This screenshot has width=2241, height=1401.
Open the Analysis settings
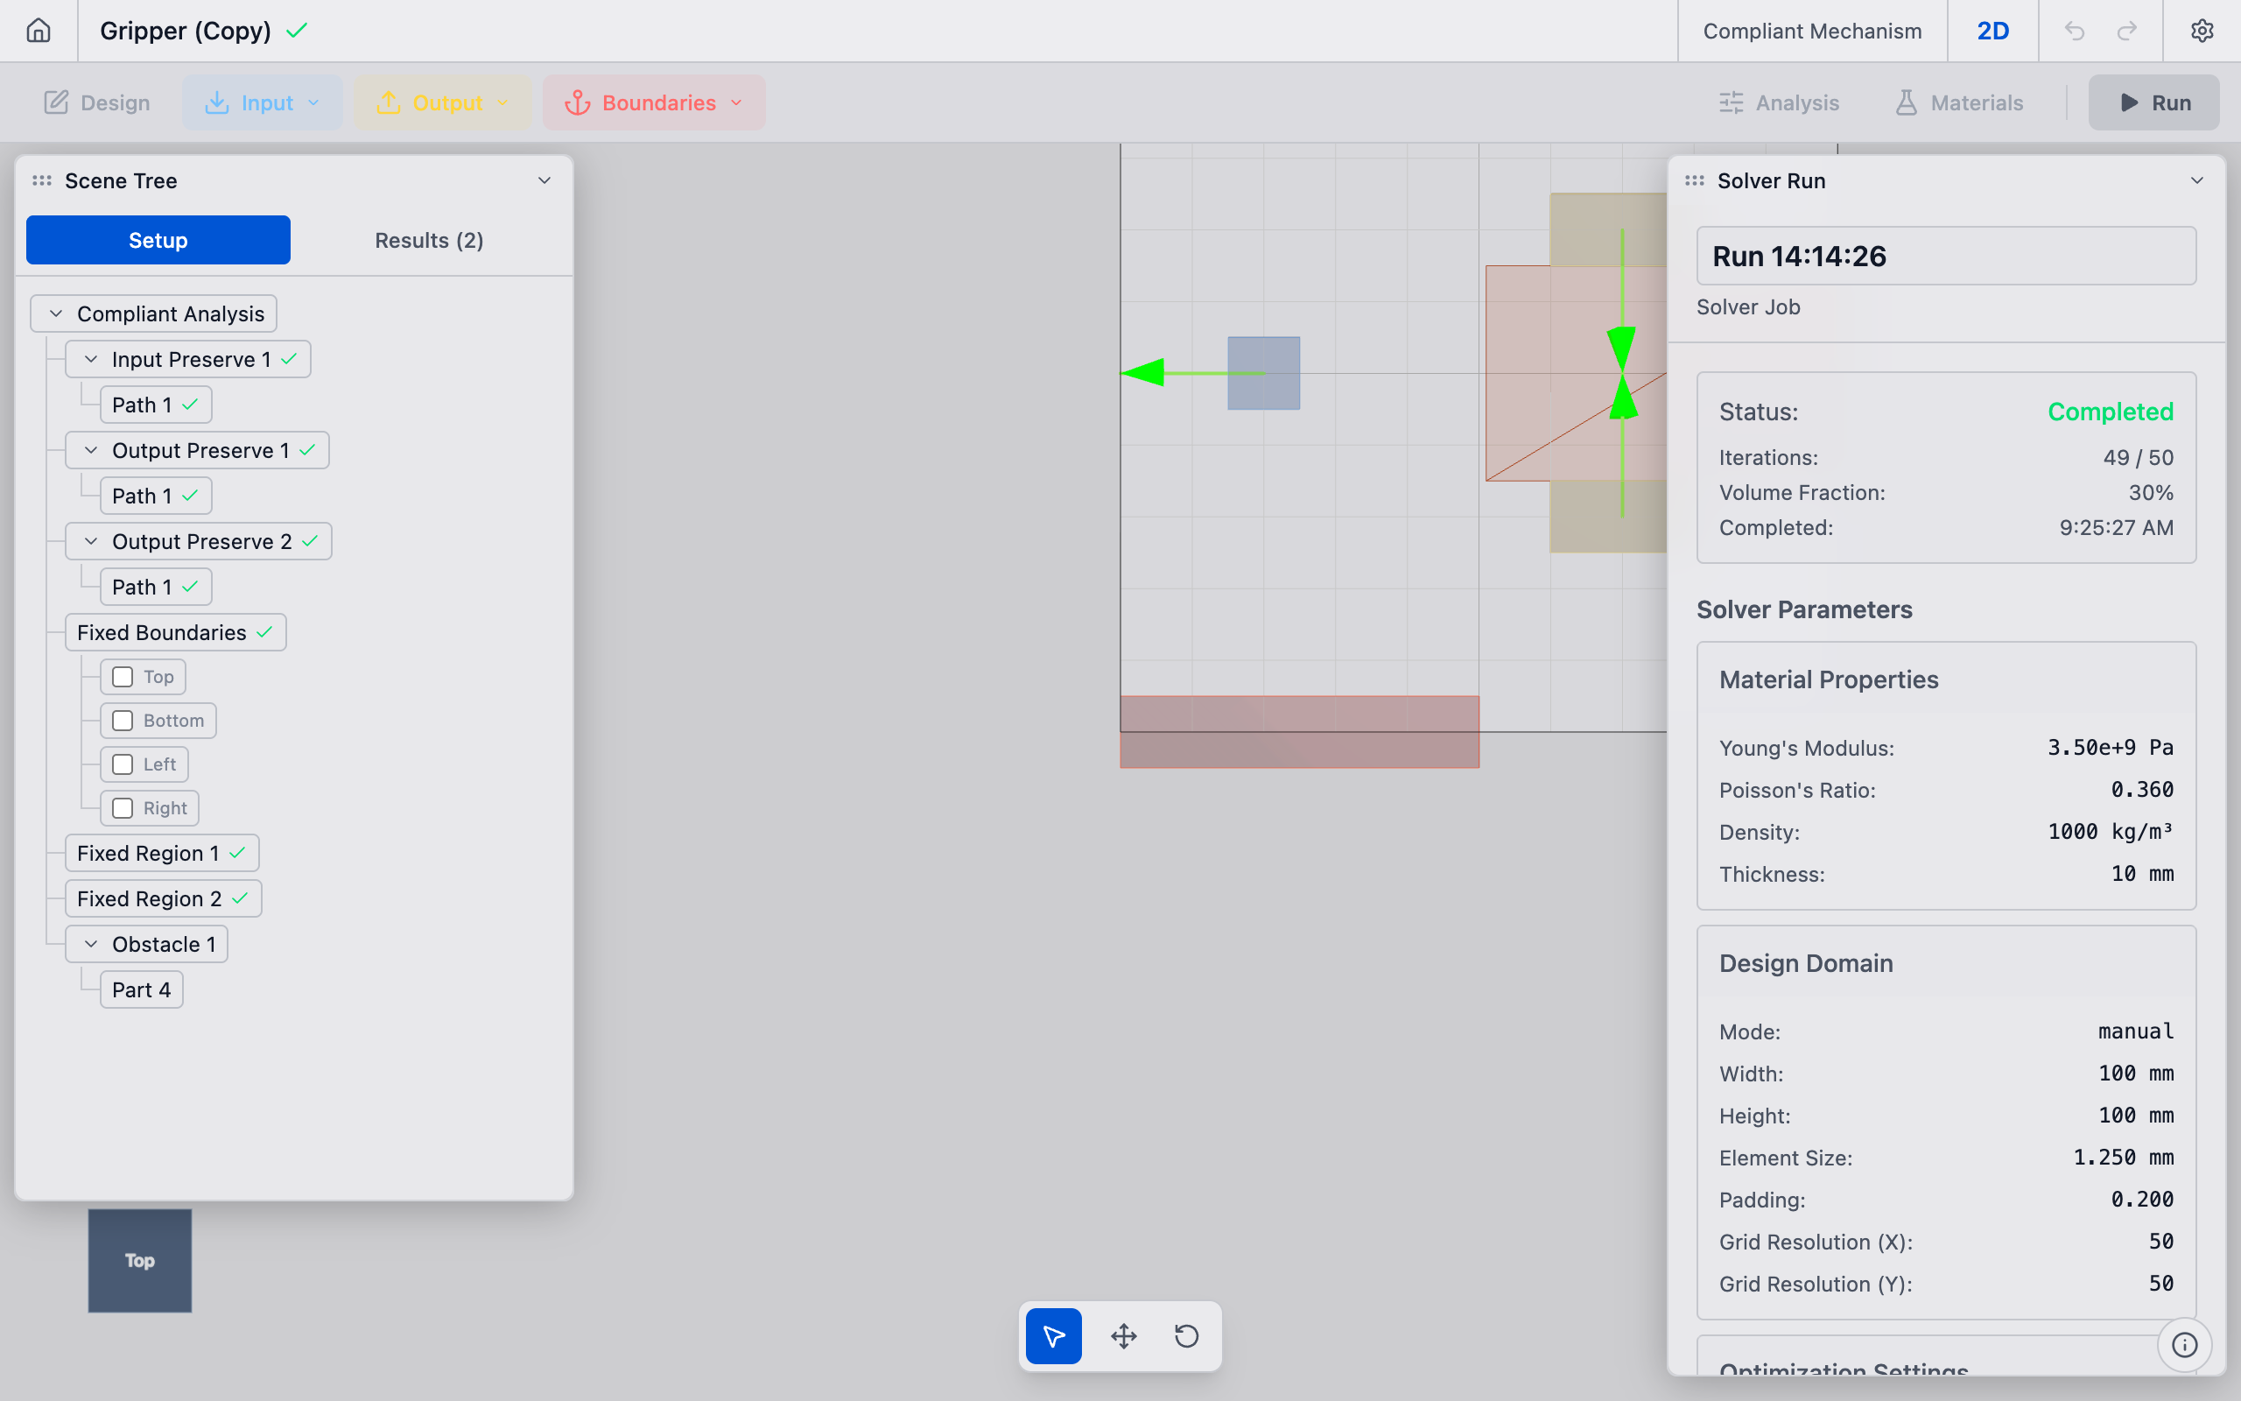click(1779, 102)
